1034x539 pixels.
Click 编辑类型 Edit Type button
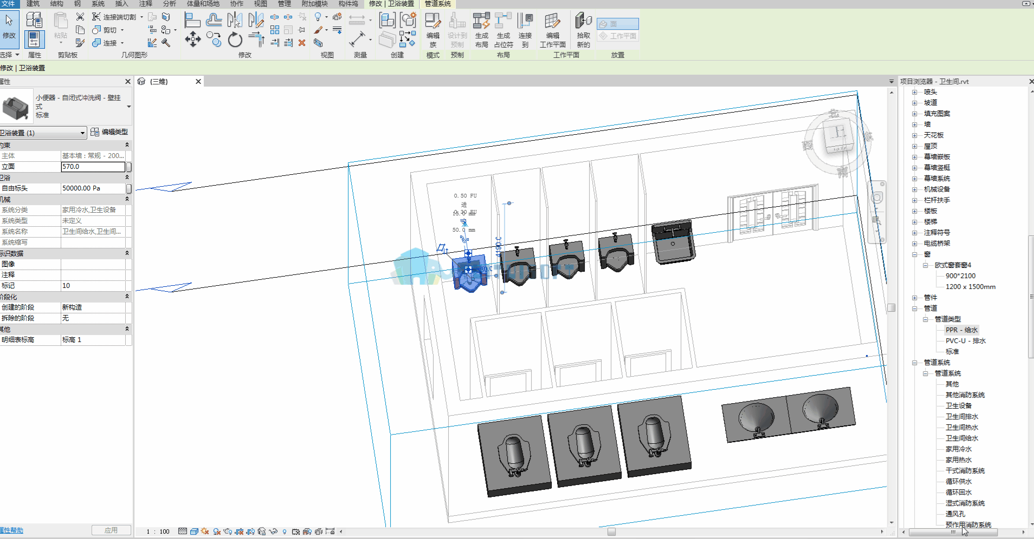tap(109, 132)
